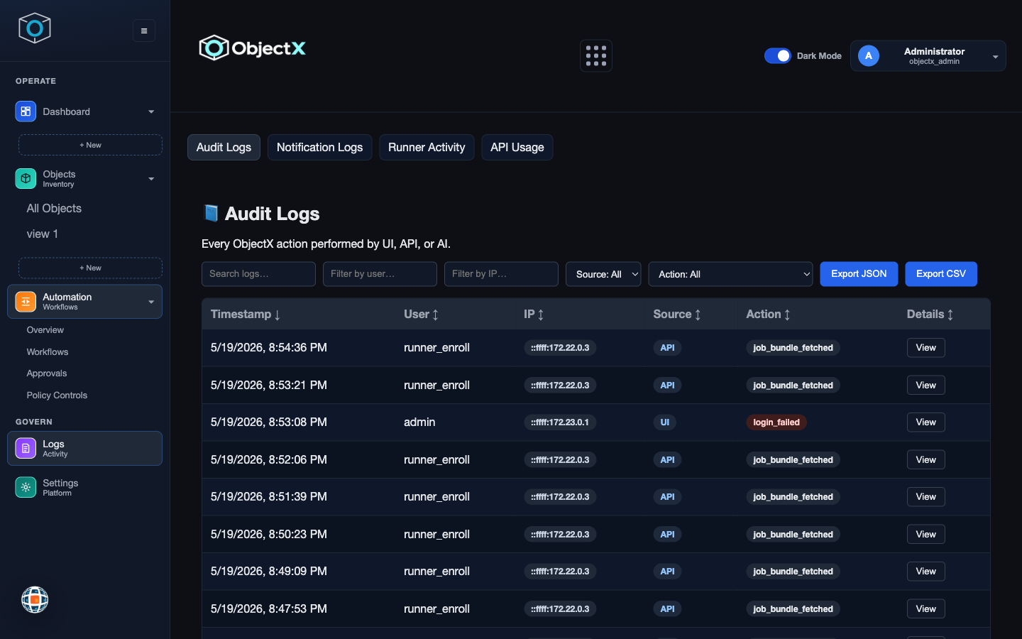Focus the Filter by user field

380,274
